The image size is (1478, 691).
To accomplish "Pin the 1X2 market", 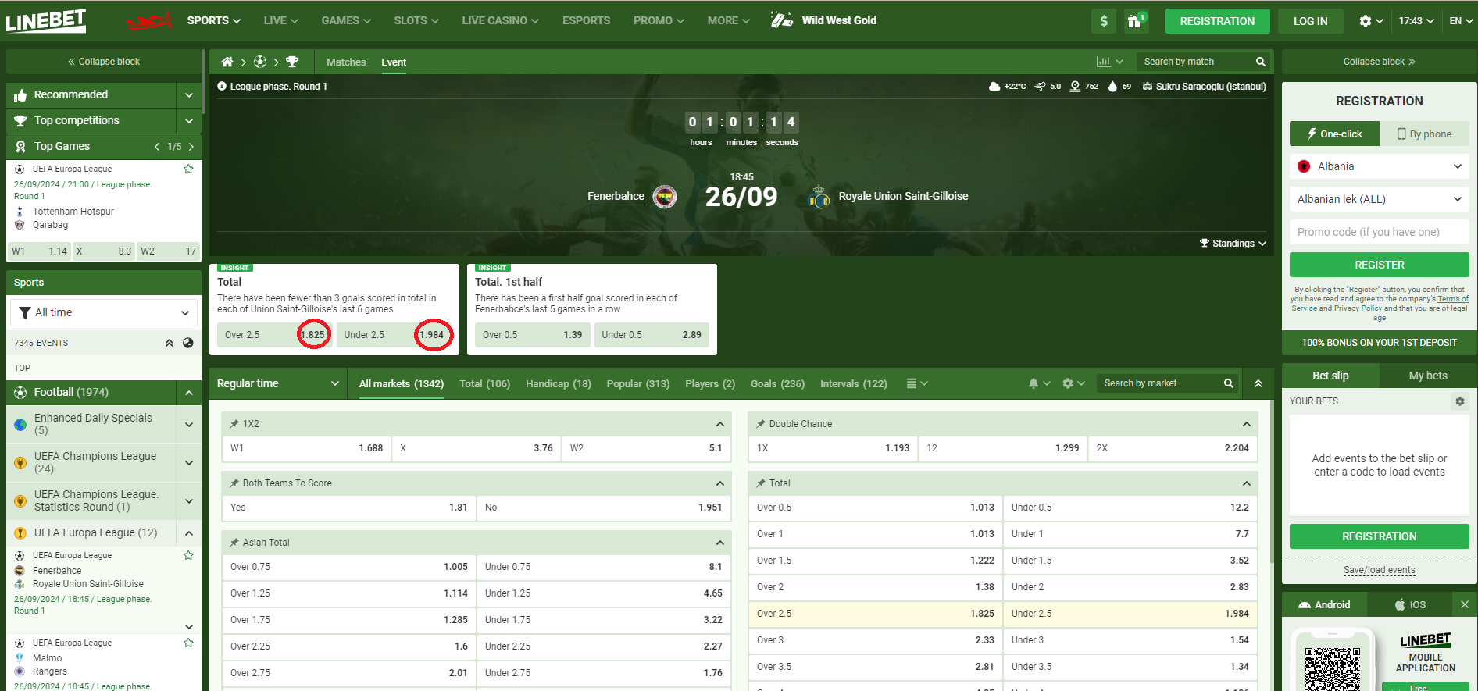I will pyautogui.click(x=234, y=424).
